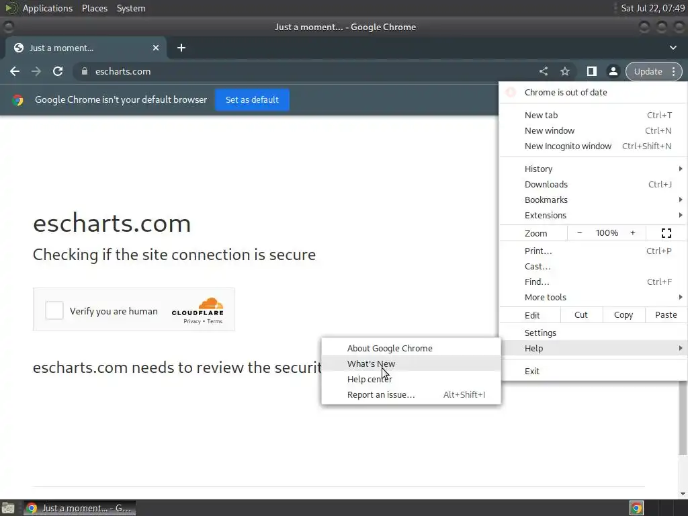
Task: Open the Places system menu
Action: point(95,8)
